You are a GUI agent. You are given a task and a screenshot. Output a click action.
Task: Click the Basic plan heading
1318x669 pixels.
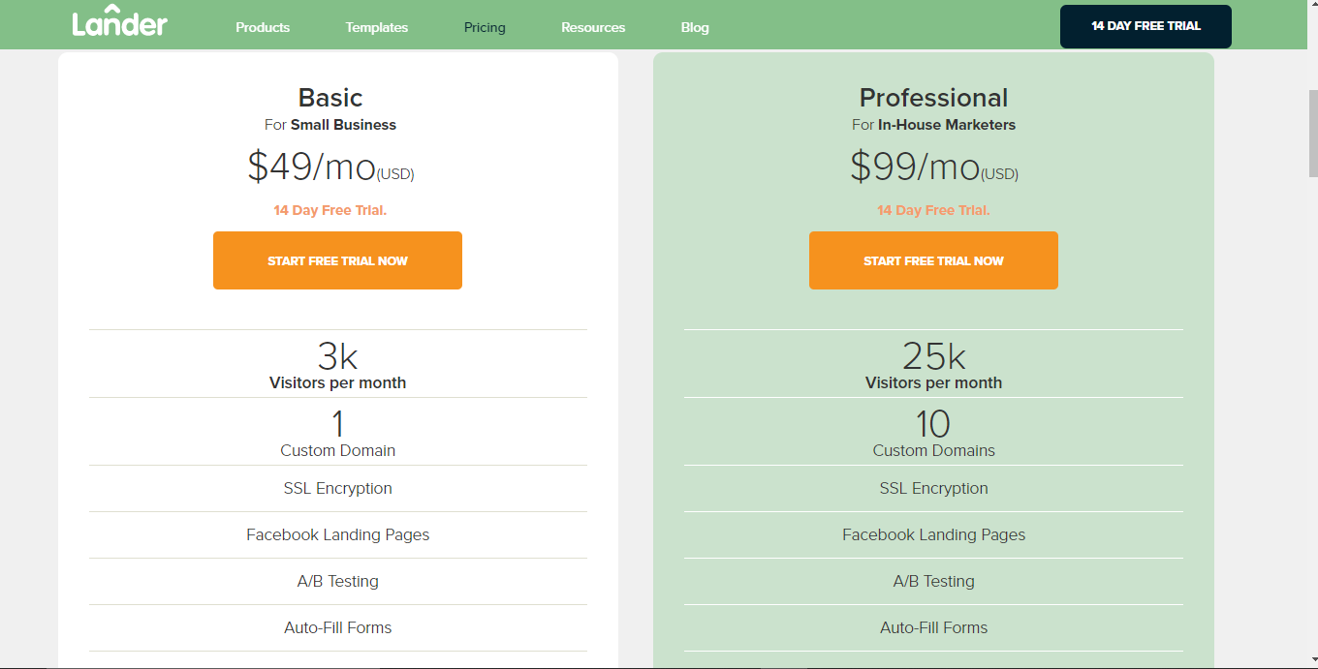pyautogui.click(x=330, y=98)
